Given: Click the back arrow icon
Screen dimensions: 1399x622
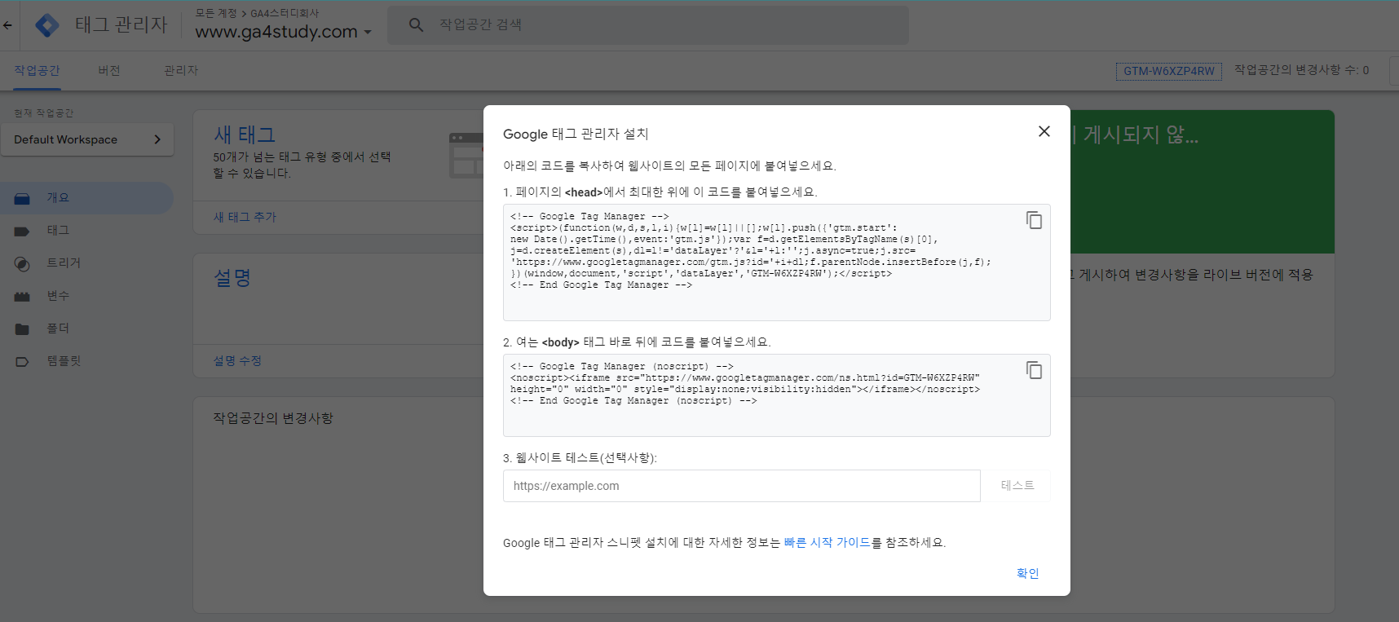Looking at the screenshot, I should (7, 25).
